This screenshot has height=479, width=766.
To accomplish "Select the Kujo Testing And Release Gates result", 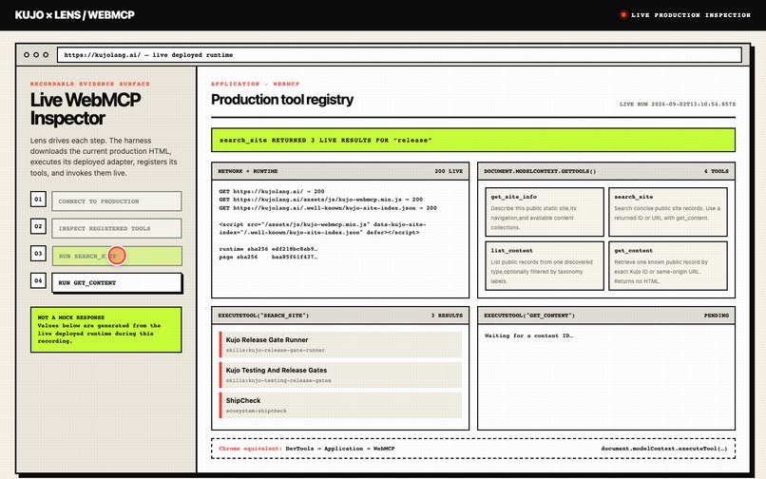I will coord(340,374).
